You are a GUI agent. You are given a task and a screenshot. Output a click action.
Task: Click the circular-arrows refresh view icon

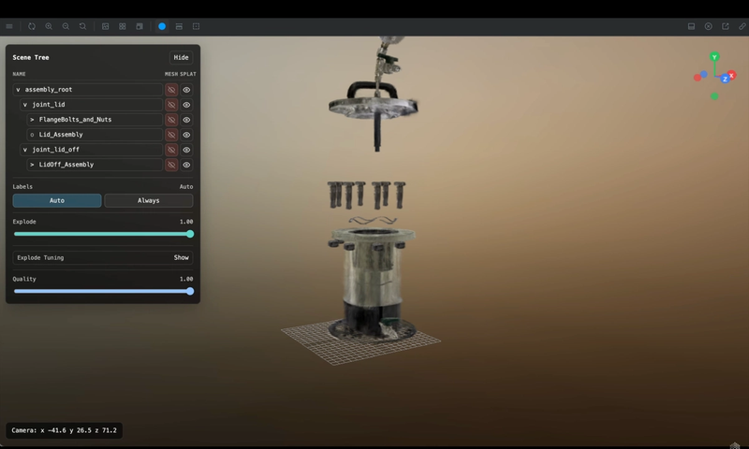[x=32, y=26]
